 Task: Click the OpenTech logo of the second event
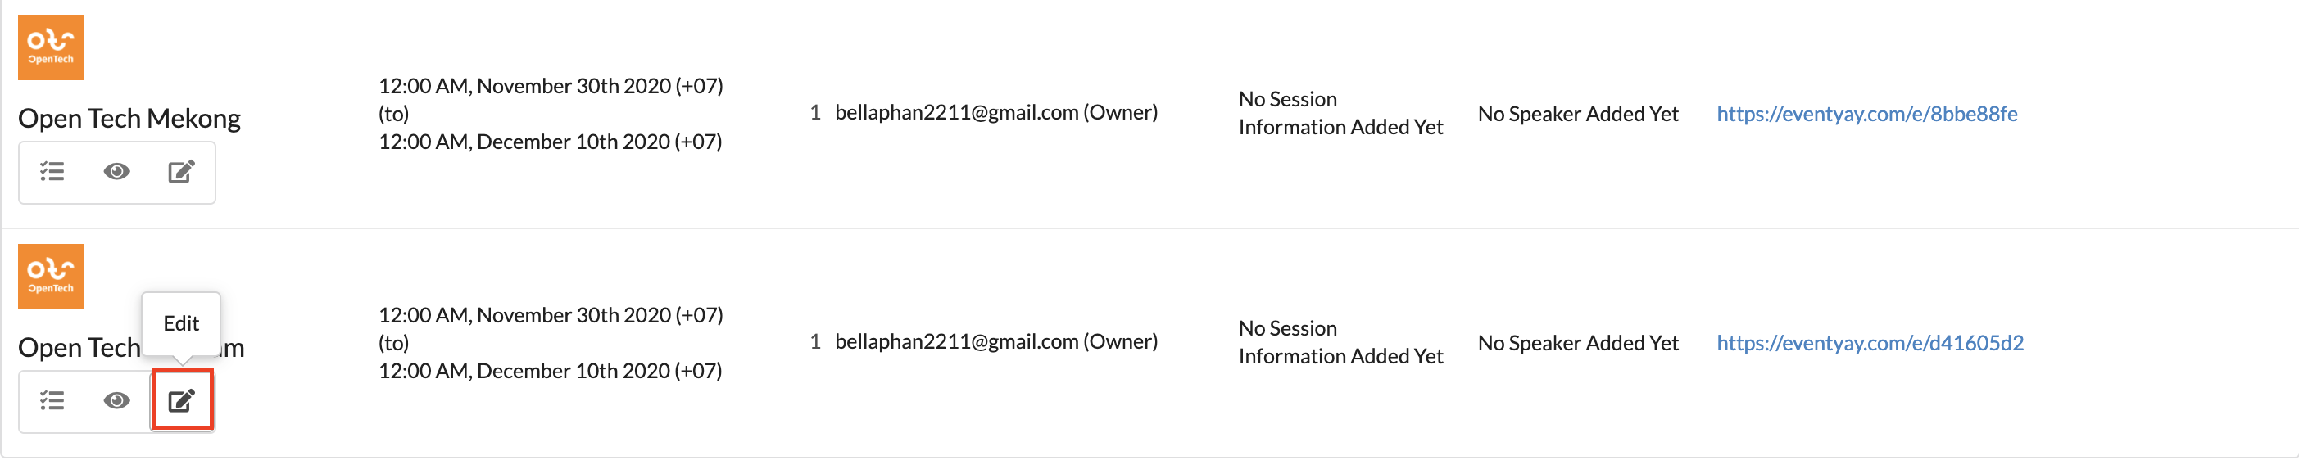(x=51, y=277)
